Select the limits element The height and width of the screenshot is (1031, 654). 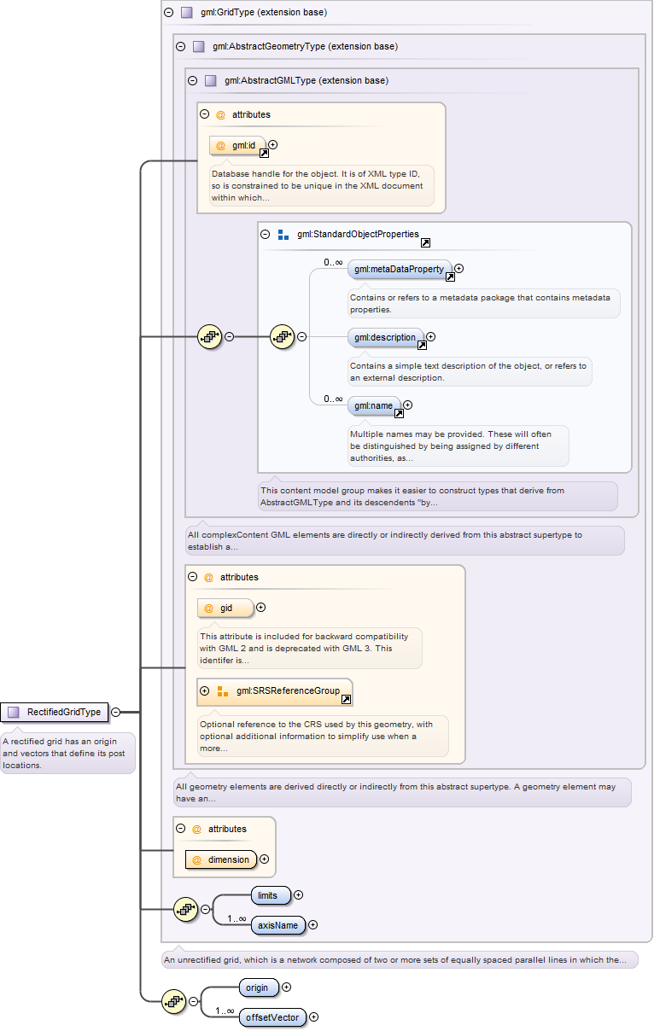271,895
